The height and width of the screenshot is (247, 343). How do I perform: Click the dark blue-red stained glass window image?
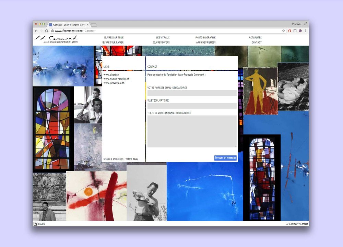[x=262, y=178]
